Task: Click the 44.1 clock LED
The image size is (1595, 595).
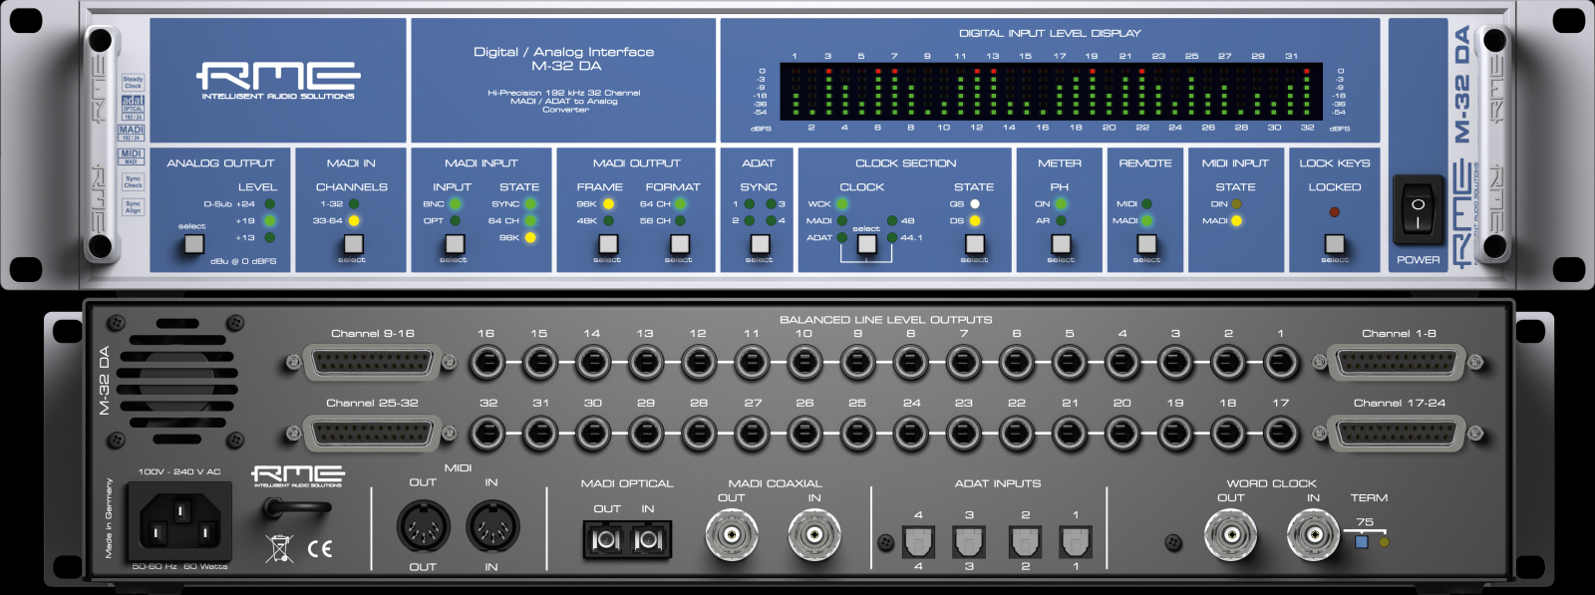Action: [891, 237]
